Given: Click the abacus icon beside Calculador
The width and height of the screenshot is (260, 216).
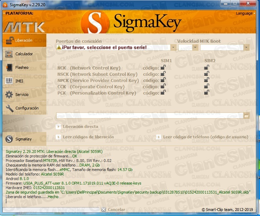Looking at the screenshot, I should point(9,54).
